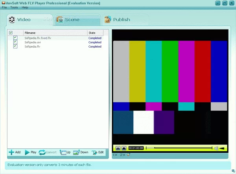The height and width of the screenshot is (174, 236).
Task: Click the Convert button
Action: (48, 152)
